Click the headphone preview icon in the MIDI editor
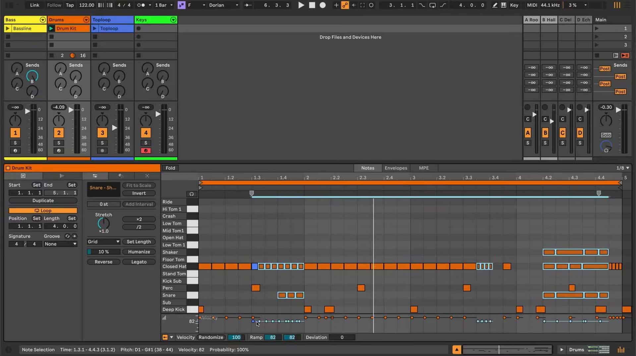 click(x=192, y=194)
